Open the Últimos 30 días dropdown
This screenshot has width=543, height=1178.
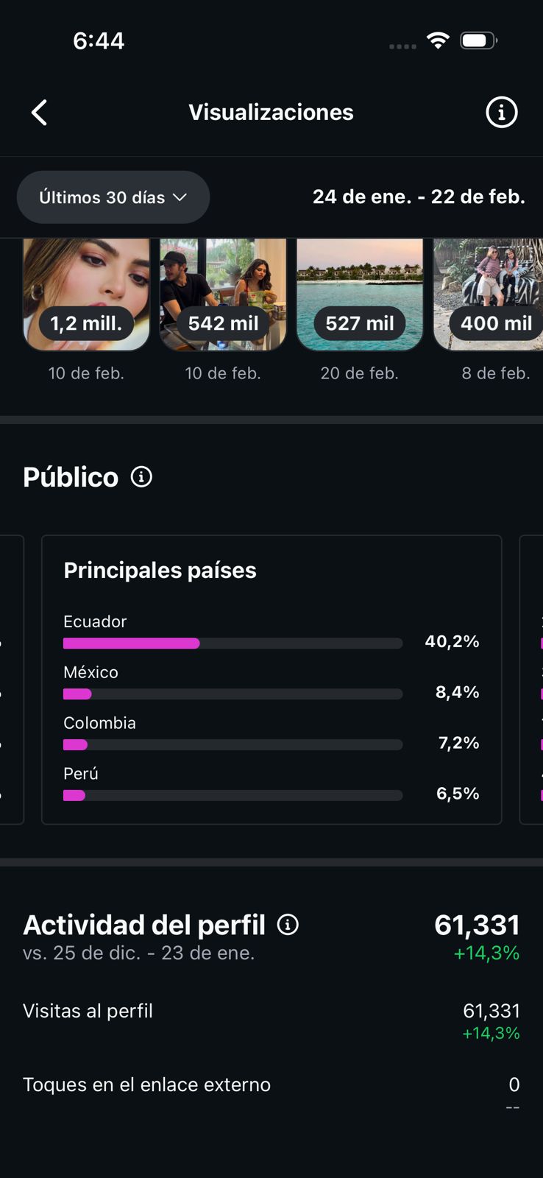pos(113,197)
